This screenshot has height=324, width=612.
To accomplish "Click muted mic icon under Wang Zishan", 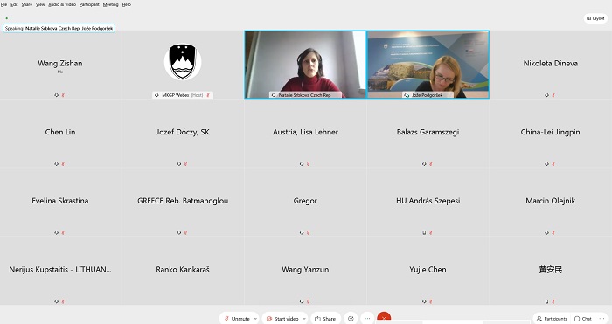I will pos(63,95).
